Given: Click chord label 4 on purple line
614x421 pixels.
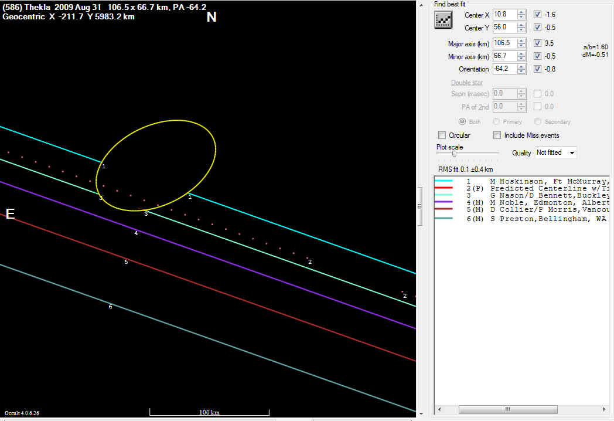Looking at the screenshot, I should click(x=136, y=233).
